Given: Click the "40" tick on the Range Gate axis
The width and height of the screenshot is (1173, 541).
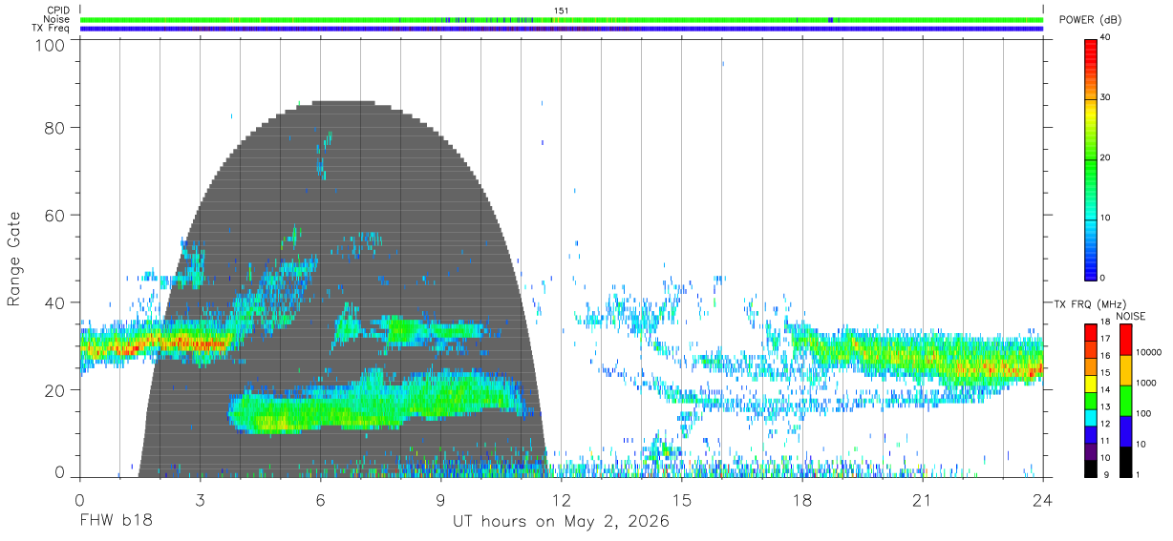Looking at the screenshot, I should click(56, 303).
